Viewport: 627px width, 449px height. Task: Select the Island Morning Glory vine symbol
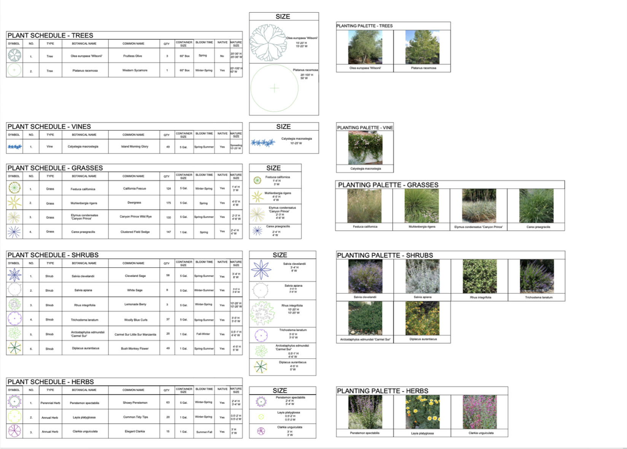14,146
